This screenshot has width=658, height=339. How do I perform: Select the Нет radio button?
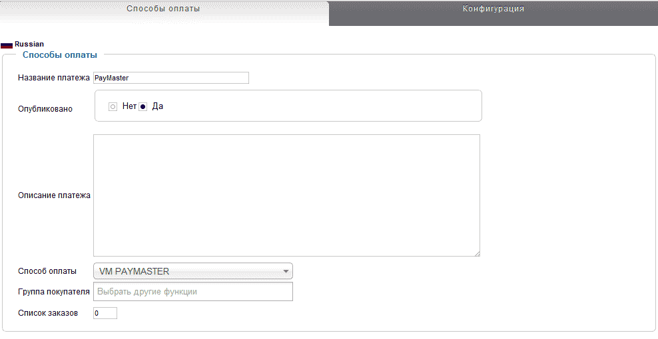pyautogui.click(x=113, y=106)
